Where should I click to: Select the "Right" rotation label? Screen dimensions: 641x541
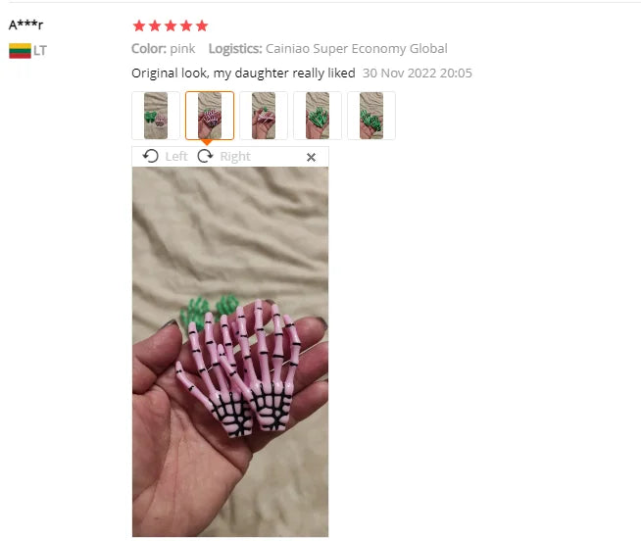coord(235,156)
